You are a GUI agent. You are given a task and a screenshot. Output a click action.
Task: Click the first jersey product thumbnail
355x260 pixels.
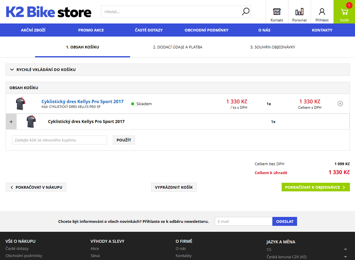click(20, 103)
